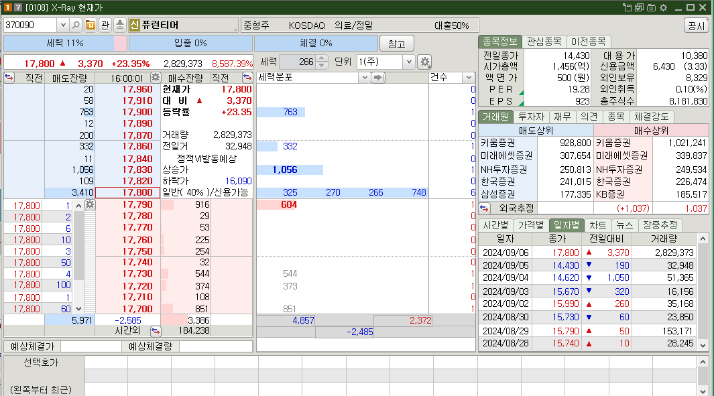Click 미래에셋증권 seller row 307,654
This screenshot has width=714, height=396.
pyautogui.click(x=536, y=155)
